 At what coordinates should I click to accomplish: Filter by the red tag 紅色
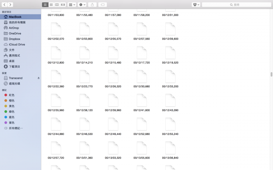click(20, 95)
